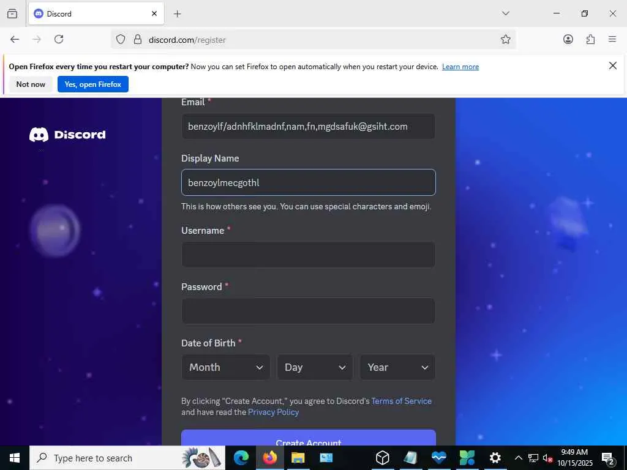
Task: Open the Privacy Policy link
Action: point(273,412)
